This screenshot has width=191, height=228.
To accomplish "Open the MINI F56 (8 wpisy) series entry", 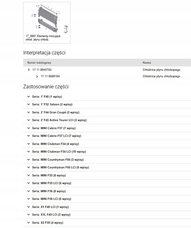I will pos(49,191).
